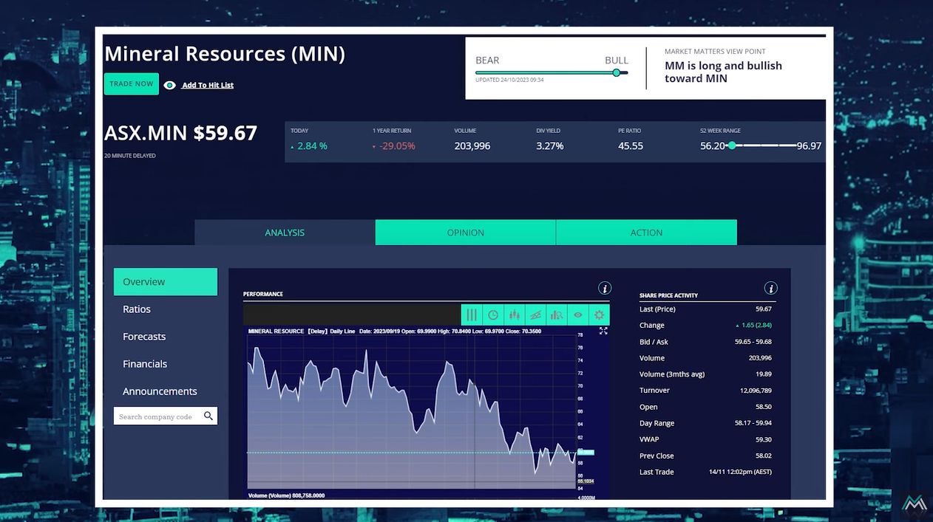Click the Last Trade 14/11 12:02pm (AEST) value
The width and height of the screenshot is (933, 522).
click(740, 472)
